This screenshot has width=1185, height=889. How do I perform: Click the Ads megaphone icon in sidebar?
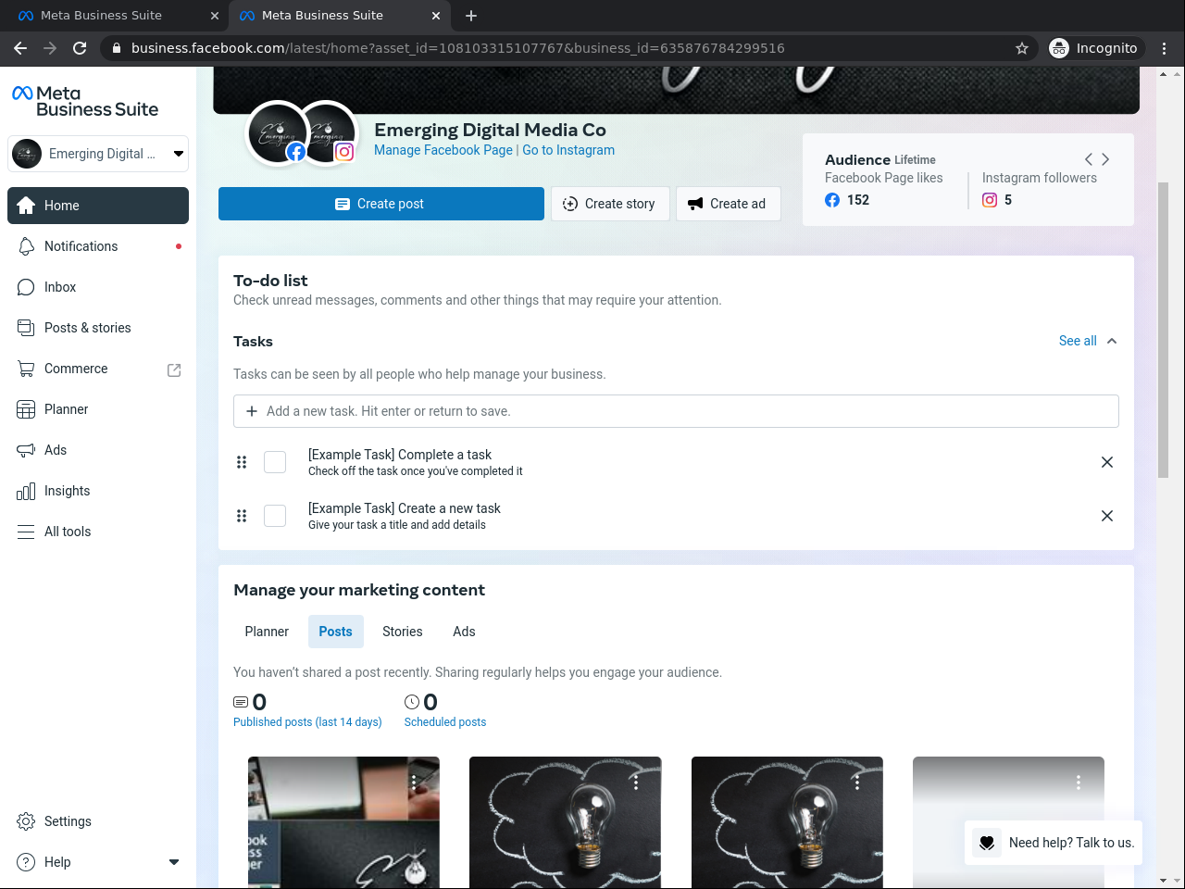click(26, 450)
